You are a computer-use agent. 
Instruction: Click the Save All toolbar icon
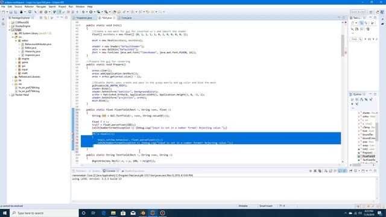click(16, 12)
